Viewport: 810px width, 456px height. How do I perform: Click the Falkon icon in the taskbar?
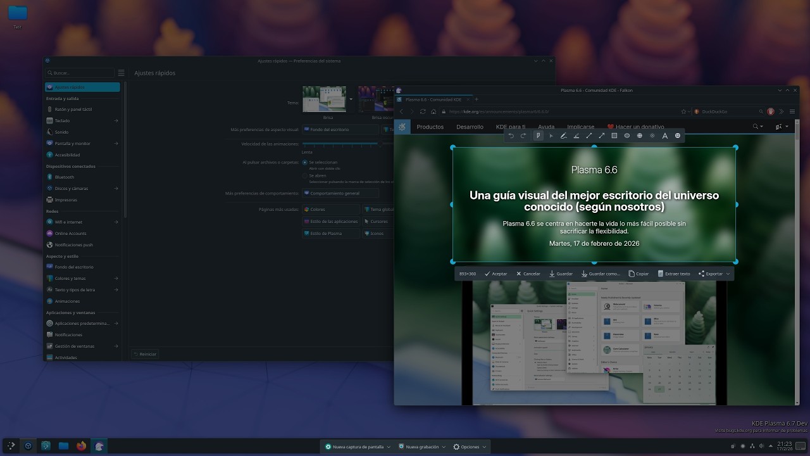pos(99,446)
